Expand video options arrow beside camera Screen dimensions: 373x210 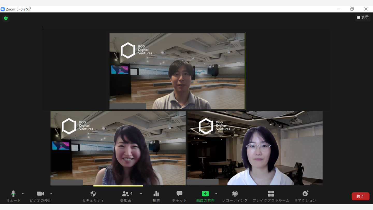pyautogui.click(x=51, y=194)
